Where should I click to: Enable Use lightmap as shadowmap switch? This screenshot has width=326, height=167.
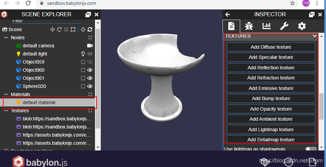(311, 149)
